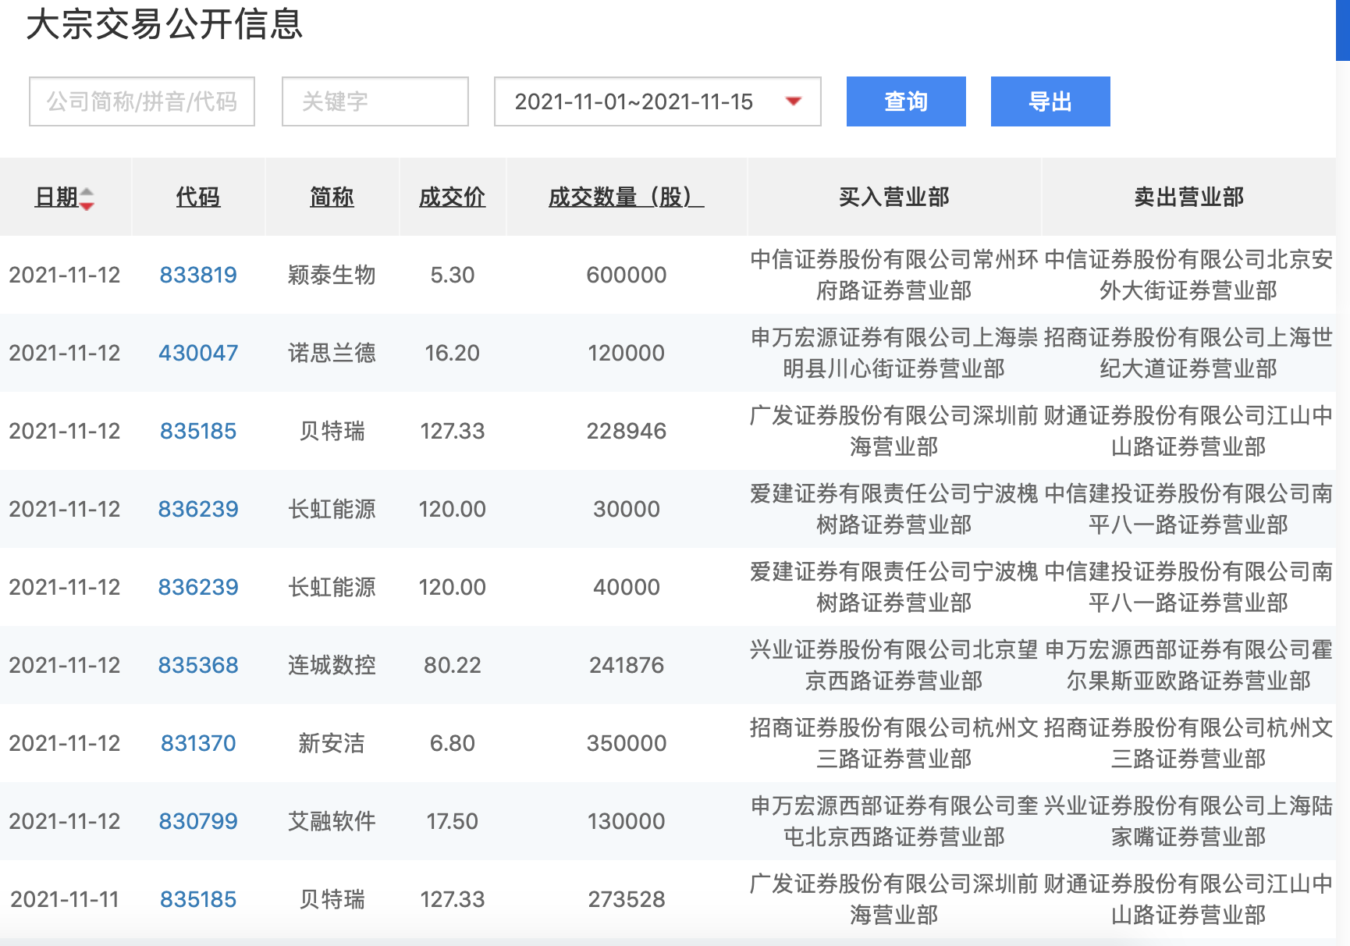Open stock code 430047 link
This screenshot has height=946, width=1350.
point(198,353)
